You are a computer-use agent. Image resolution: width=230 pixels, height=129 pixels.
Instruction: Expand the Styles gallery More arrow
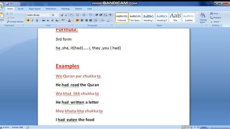click(x=197, y=21)
